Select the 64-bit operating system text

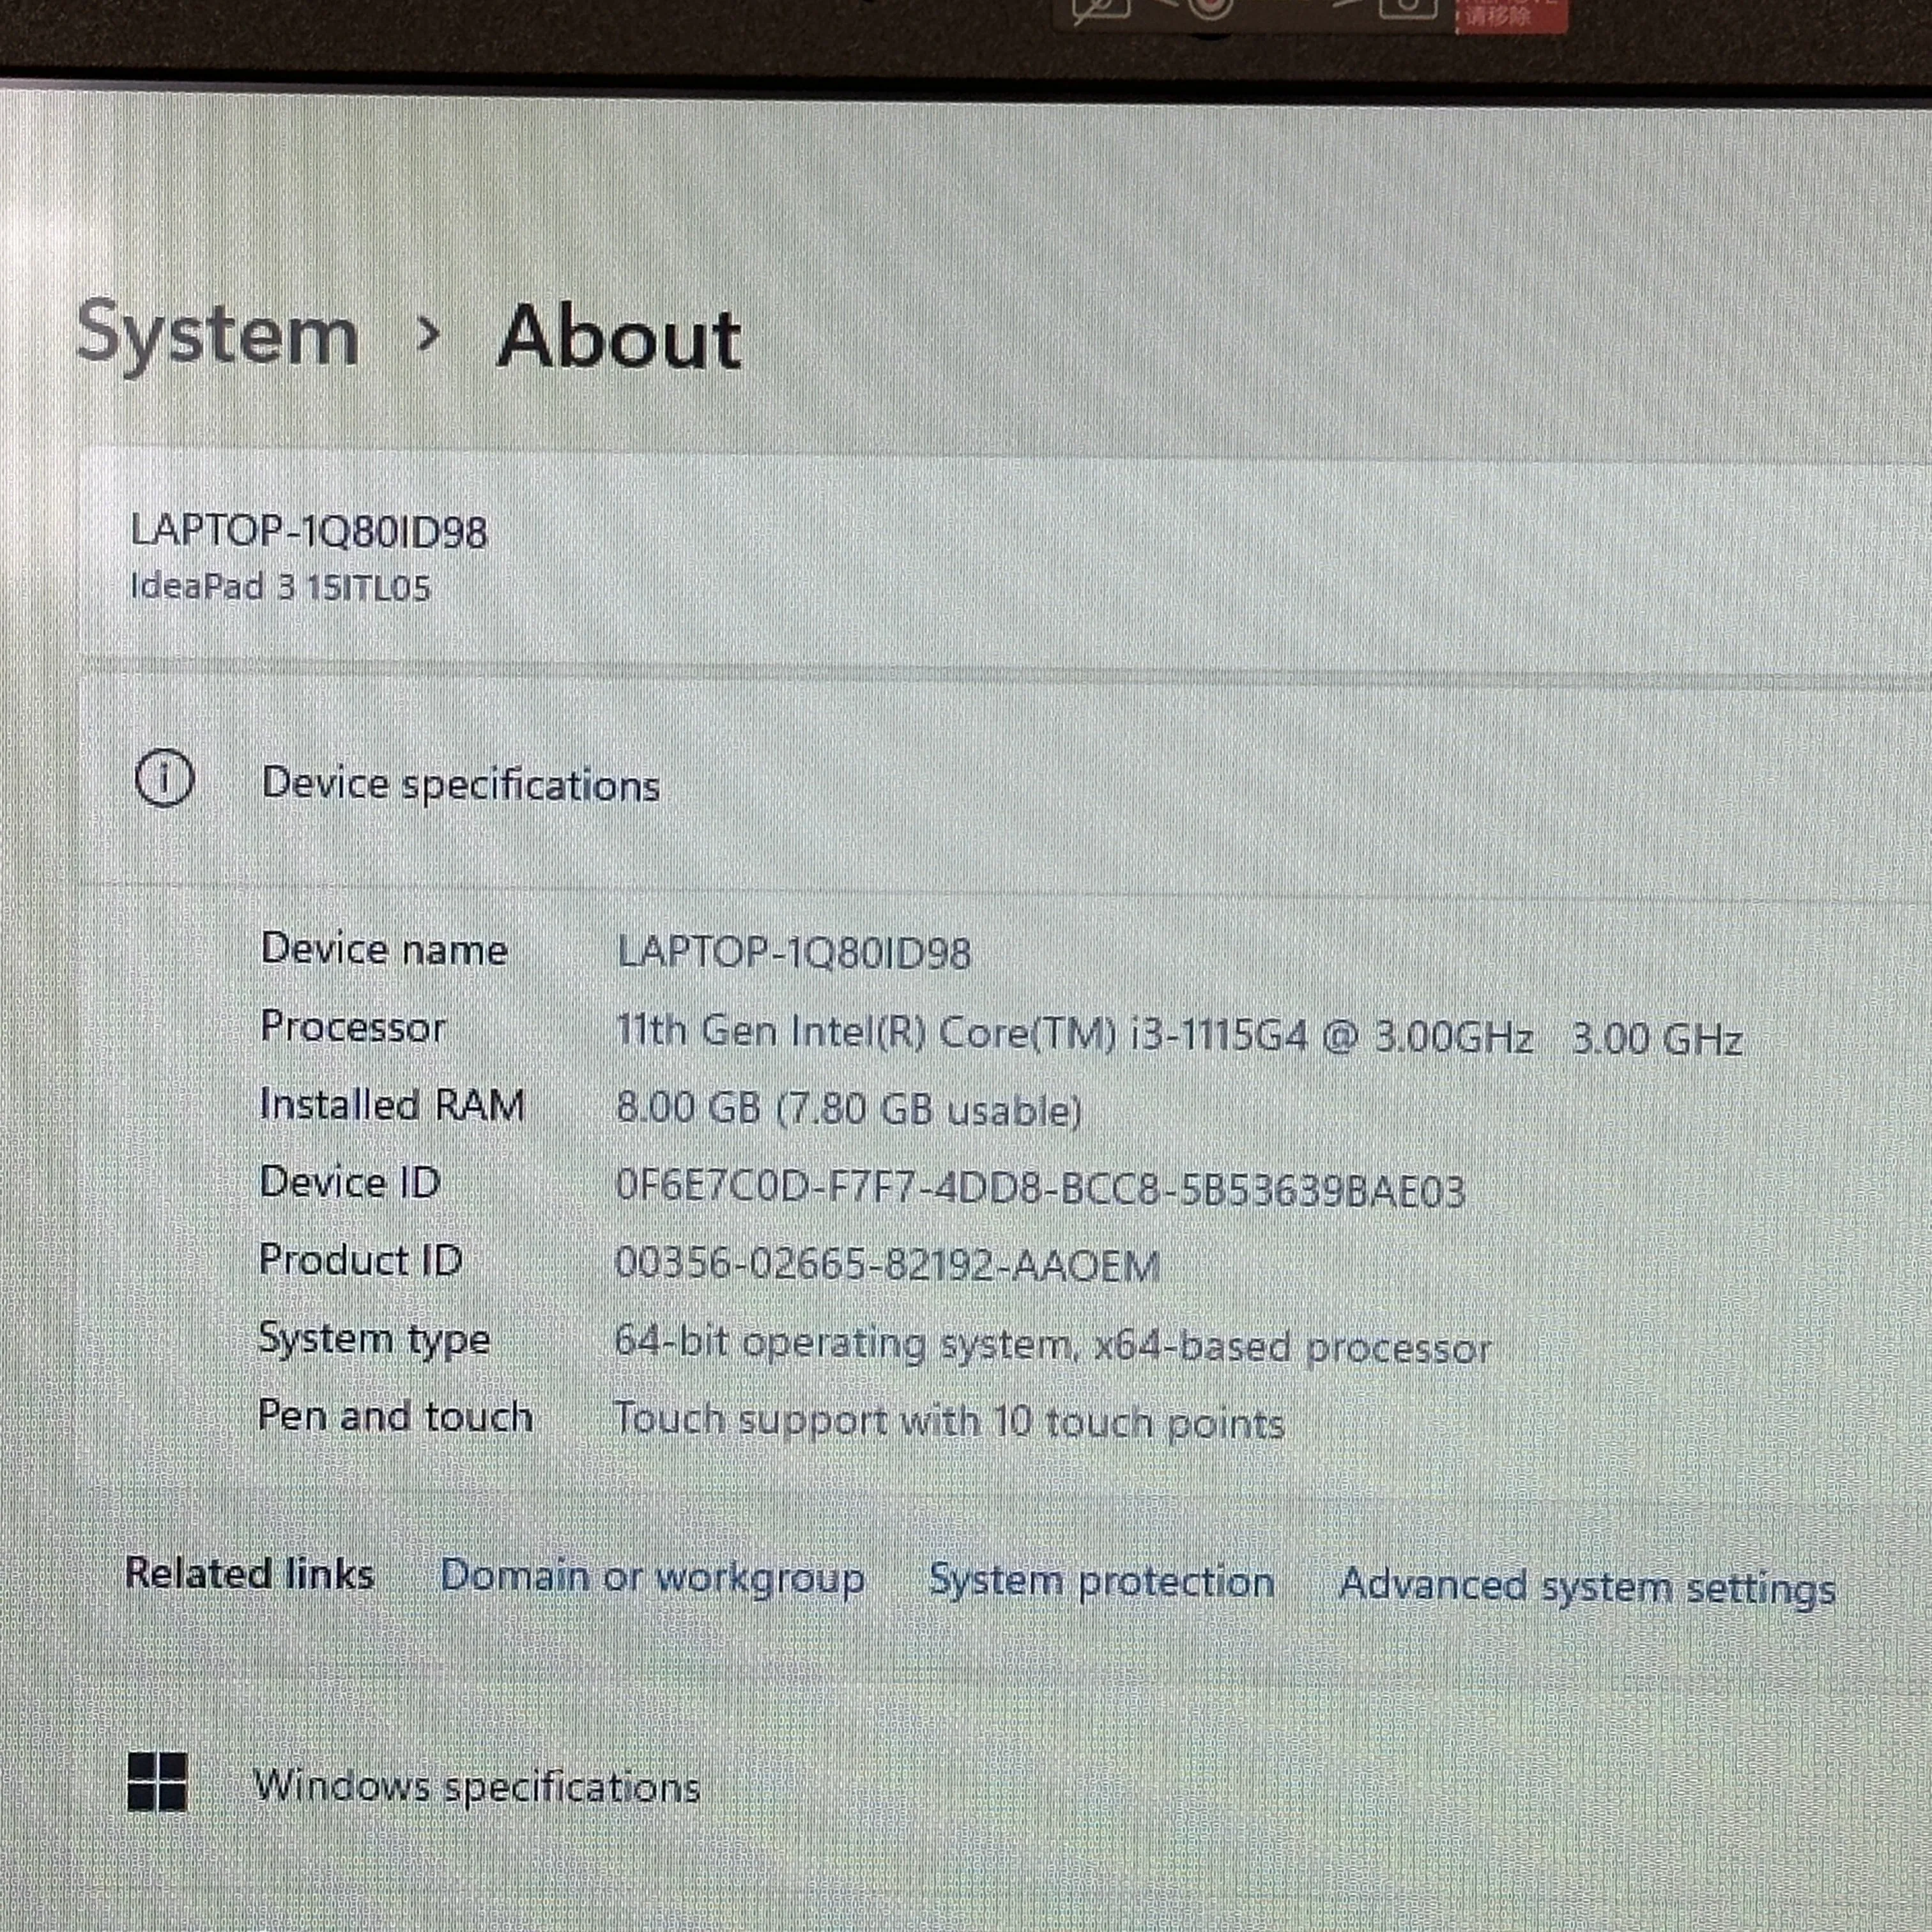(1052, 1346)
